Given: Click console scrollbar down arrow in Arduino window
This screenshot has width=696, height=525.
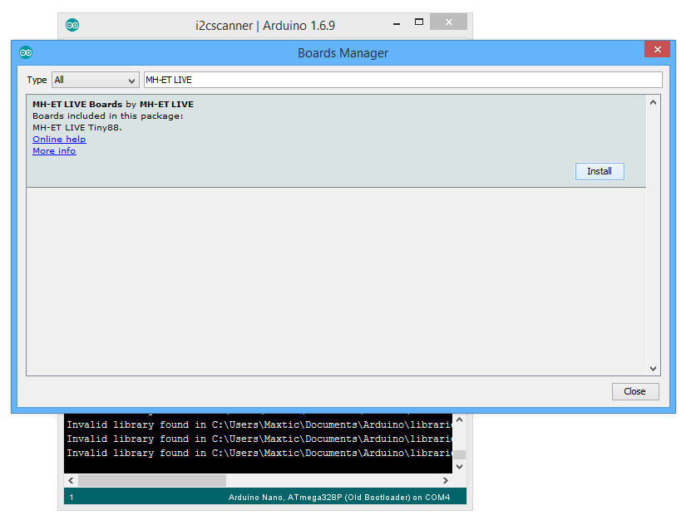Looking at the screenshot, I should point(459,467).
